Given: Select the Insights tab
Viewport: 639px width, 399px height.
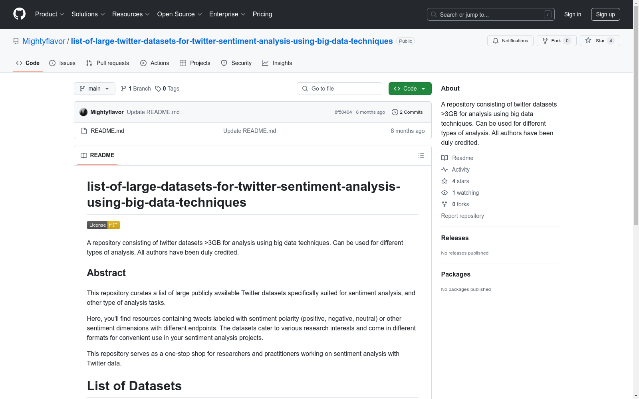Looking at the screenshot, I should [277, 63].
